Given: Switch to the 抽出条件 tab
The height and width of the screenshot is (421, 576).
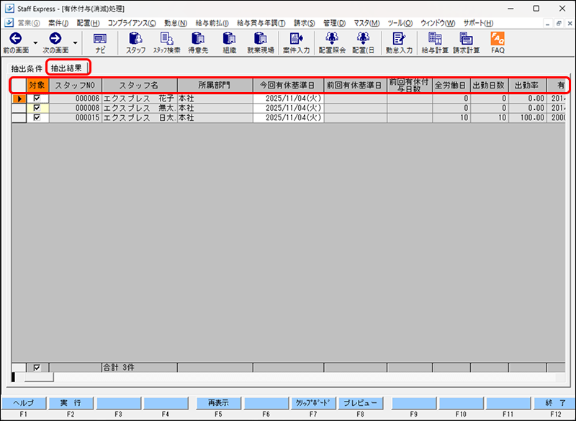Looking at the screenshot, I should [x=27, y=68].
